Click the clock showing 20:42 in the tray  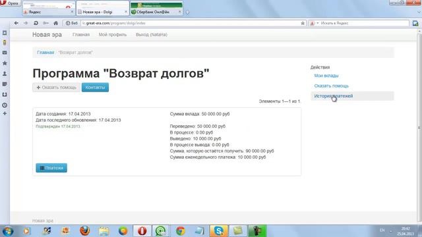pyautogui.click(x=406, y=228)
